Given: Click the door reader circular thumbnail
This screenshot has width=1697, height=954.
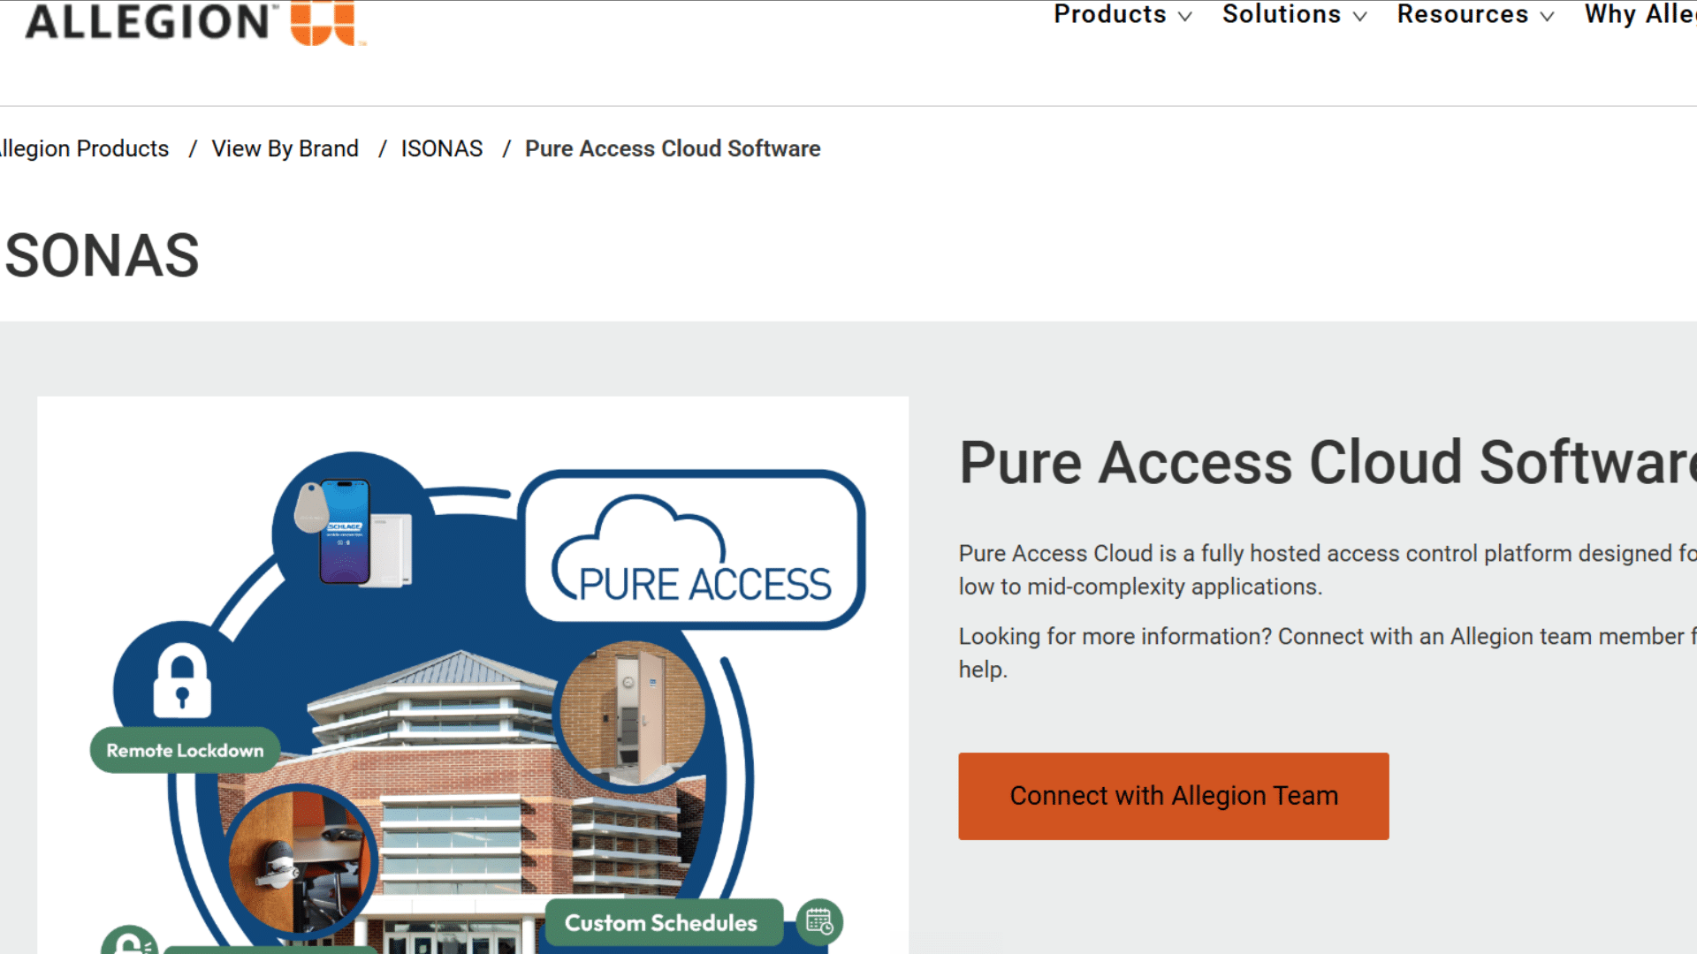Looking at the screenshot, I should [632, 714].
